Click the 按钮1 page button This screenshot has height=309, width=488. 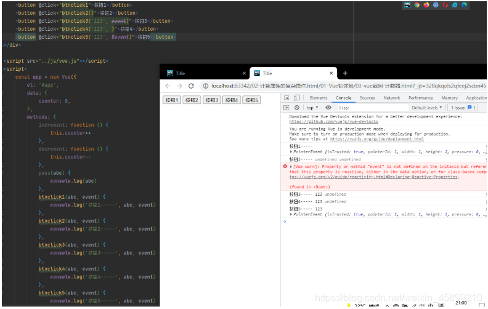click(x=172, y=100)
